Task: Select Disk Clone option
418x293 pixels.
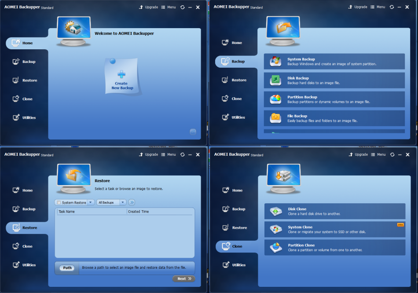Action: coord(335,211)
